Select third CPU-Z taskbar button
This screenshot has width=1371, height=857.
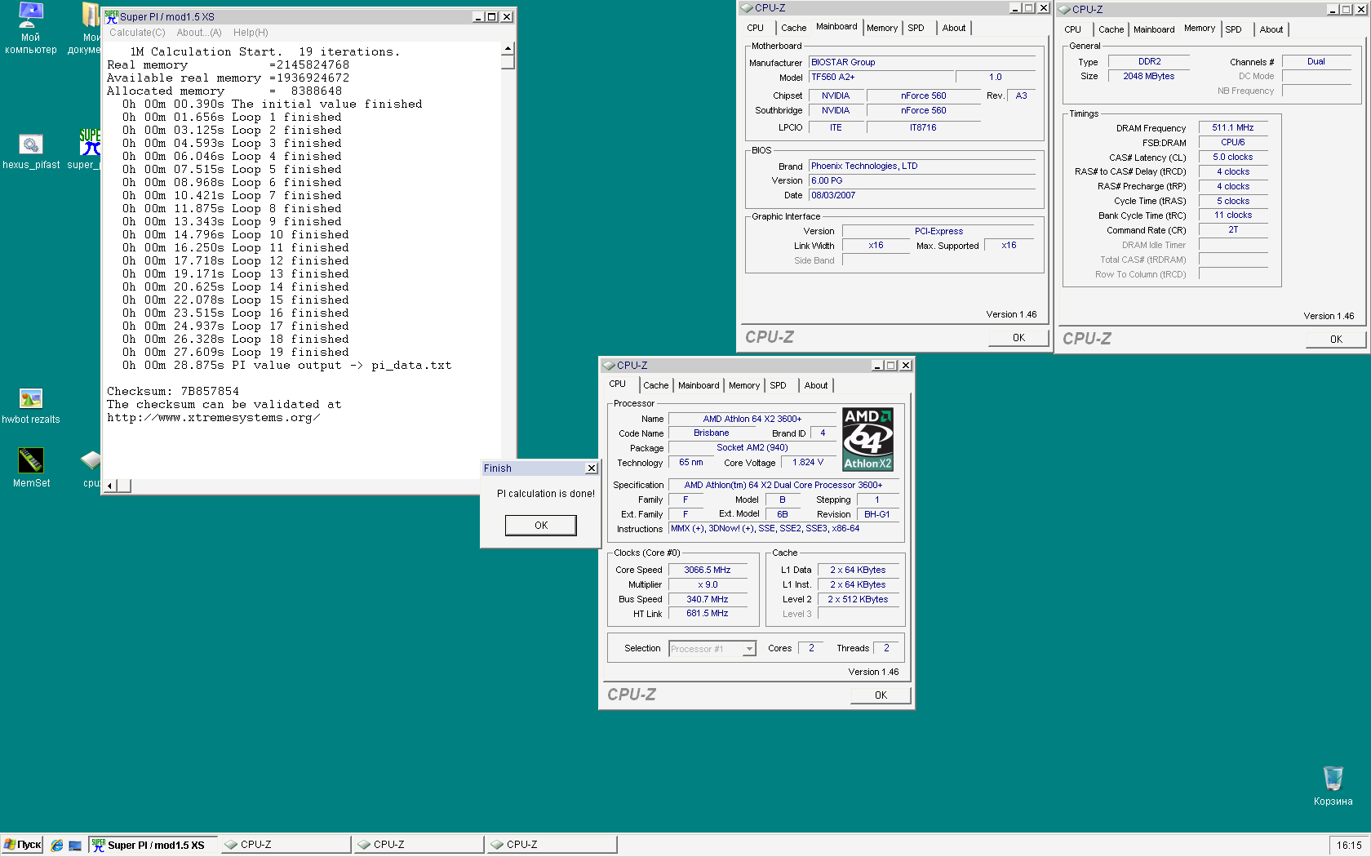[x=552, y=845]
